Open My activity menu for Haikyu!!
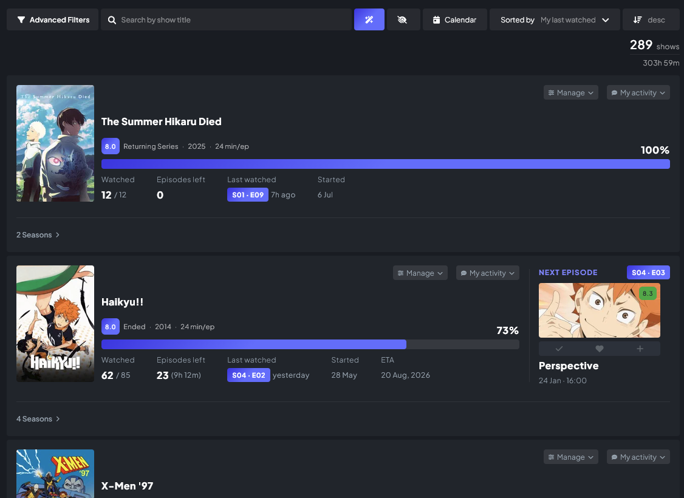Image resolution: width=684 pixels, height=498 pixels. tap(487, 273)
